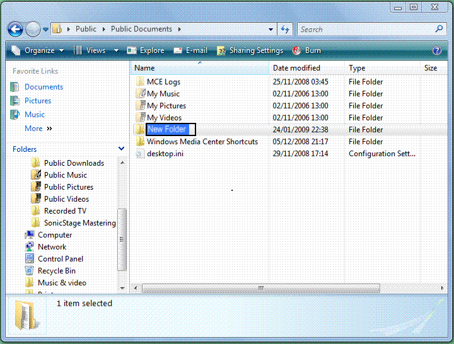The width and height of the screenshot is (454, 344).
Task: Open the Views dropdown arrow
Action: click(x=116, y=50)
